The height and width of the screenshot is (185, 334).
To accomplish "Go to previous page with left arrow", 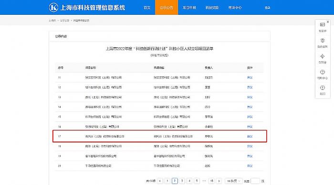I will click(160, 181).
